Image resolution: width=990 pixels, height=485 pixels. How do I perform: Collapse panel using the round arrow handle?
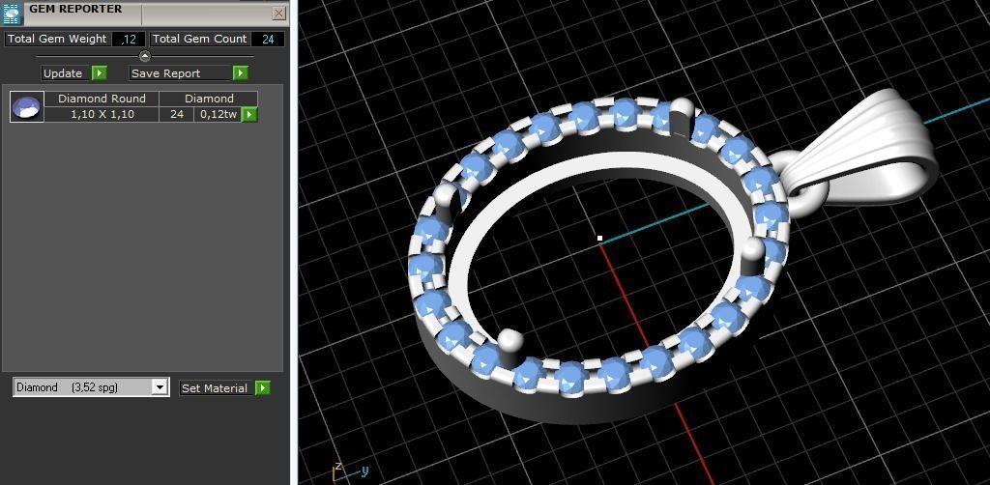click(145, 56)
